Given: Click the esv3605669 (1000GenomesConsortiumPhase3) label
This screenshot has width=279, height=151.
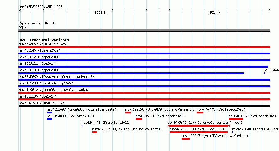Looking at the screenshot, I should [x=56, y=77].
